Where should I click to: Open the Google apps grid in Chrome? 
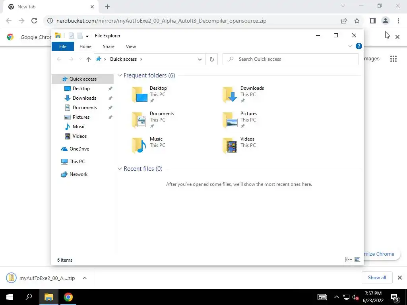(x=393, y=59)
